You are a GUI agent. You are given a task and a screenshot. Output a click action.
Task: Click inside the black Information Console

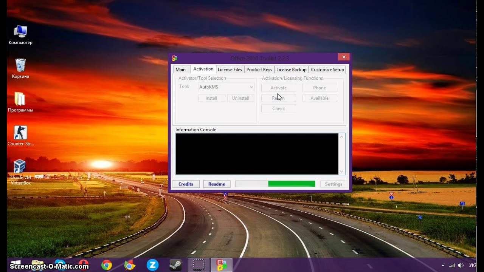(x=257, y=154)
